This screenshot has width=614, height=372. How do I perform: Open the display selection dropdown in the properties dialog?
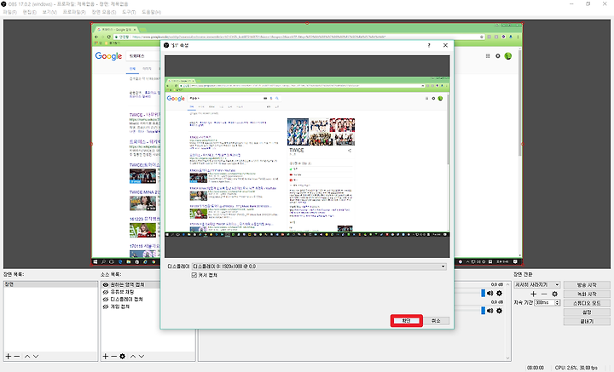click(319, 266)
